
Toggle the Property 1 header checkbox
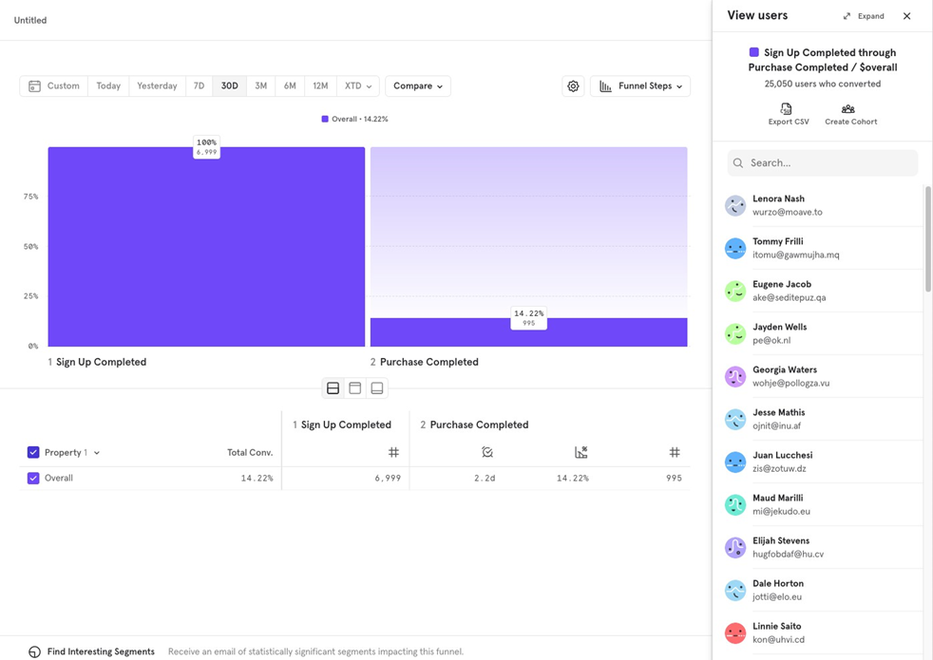[x=33, y=453]
